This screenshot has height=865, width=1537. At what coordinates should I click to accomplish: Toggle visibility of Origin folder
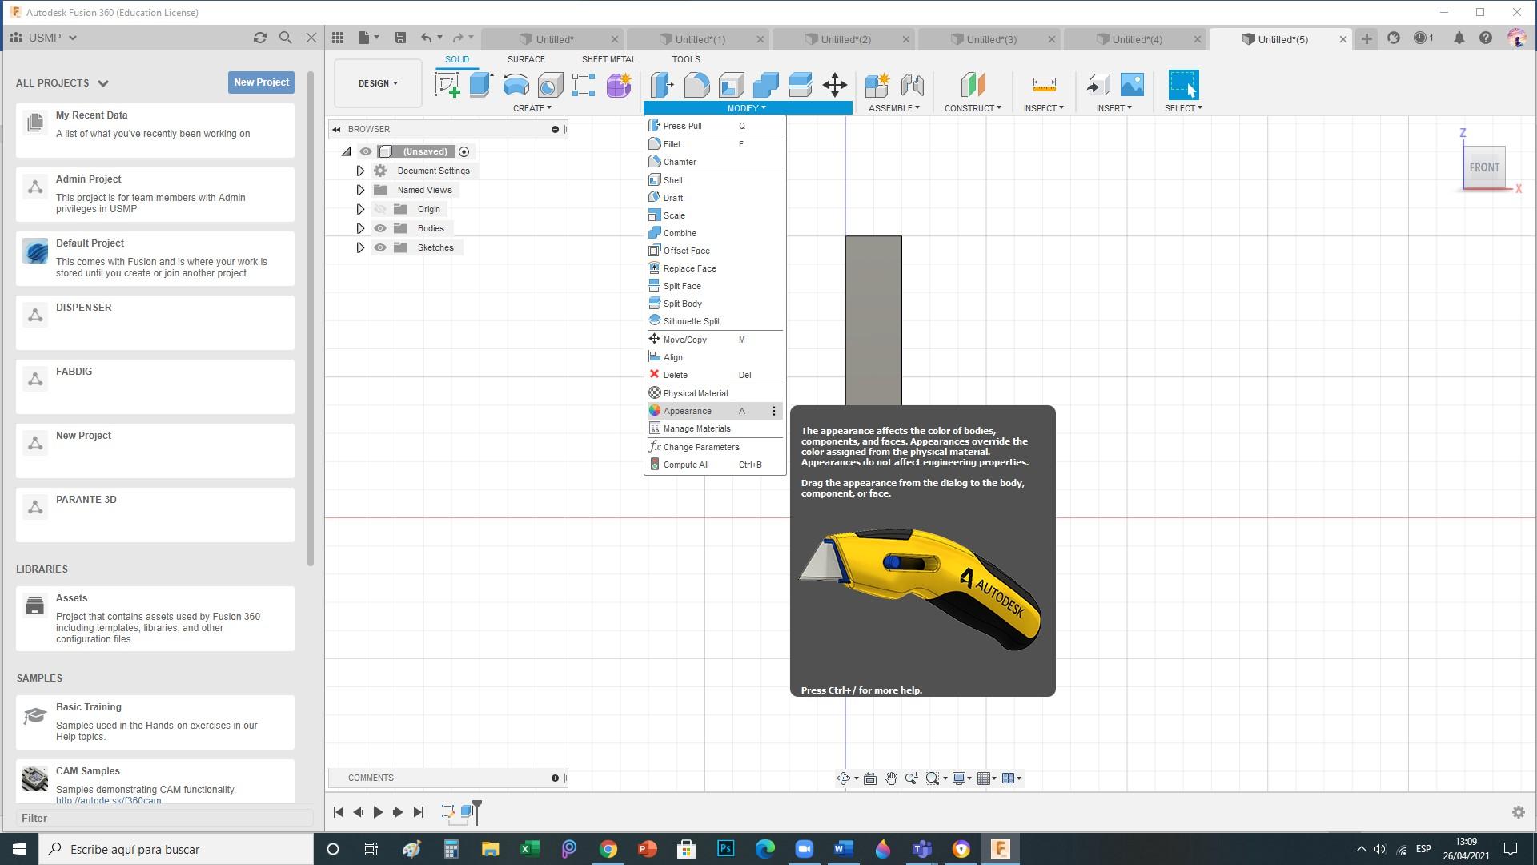[x=379, y=209]
